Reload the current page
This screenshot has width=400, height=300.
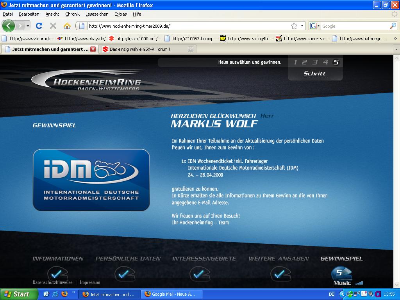39,26
